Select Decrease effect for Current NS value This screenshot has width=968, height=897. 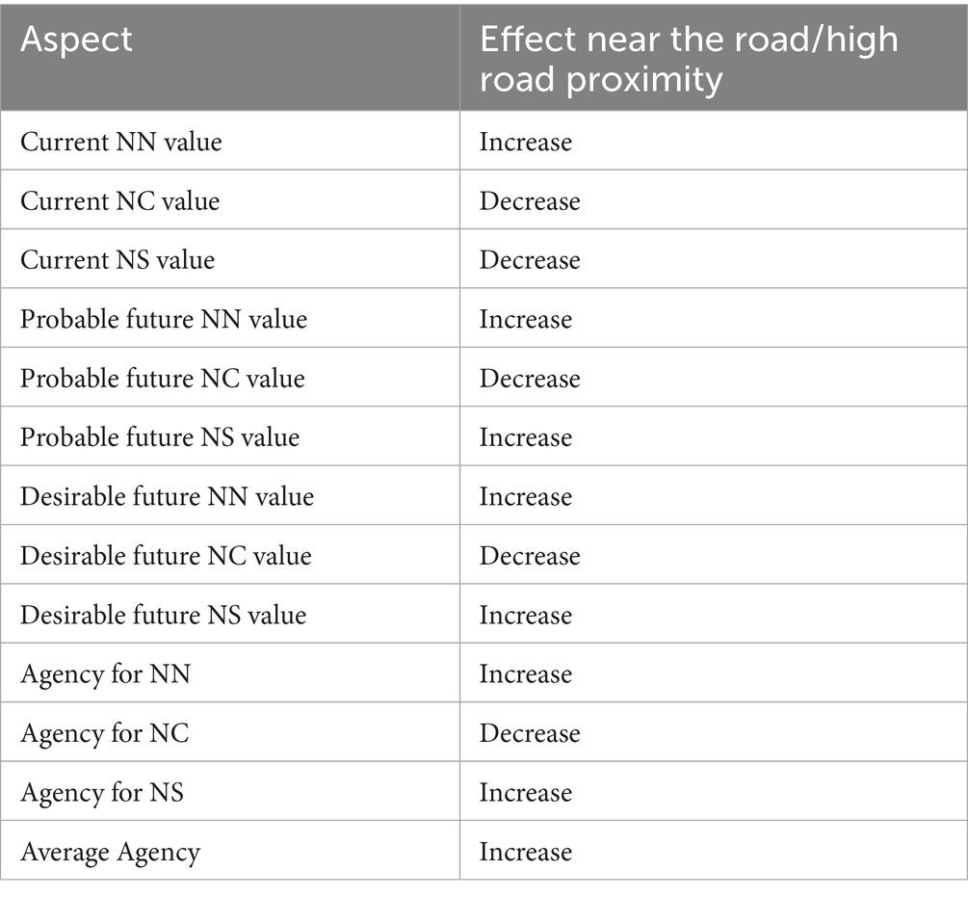point(530,260)
